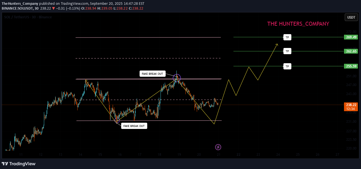Click the 12:34 candle countdown timer
Image resolution: width=361 pixels, height=169 pixels.
(x=351, y=109)
